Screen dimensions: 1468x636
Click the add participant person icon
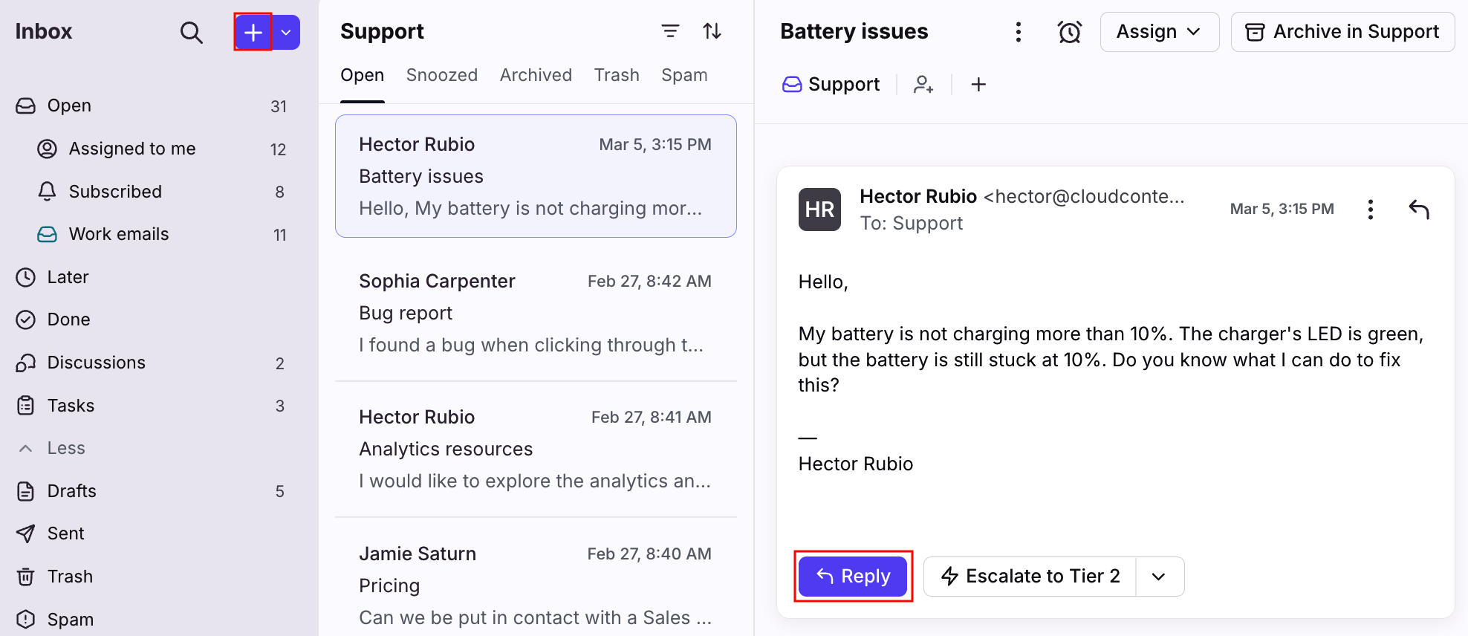click(923, 85)
